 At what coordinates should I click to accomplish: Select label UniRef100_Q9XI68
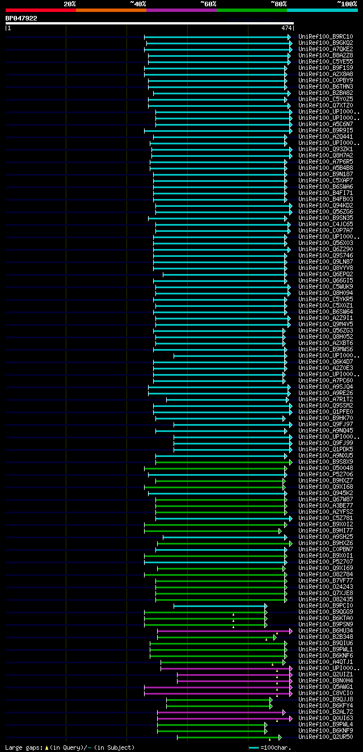tap(326, 487)
